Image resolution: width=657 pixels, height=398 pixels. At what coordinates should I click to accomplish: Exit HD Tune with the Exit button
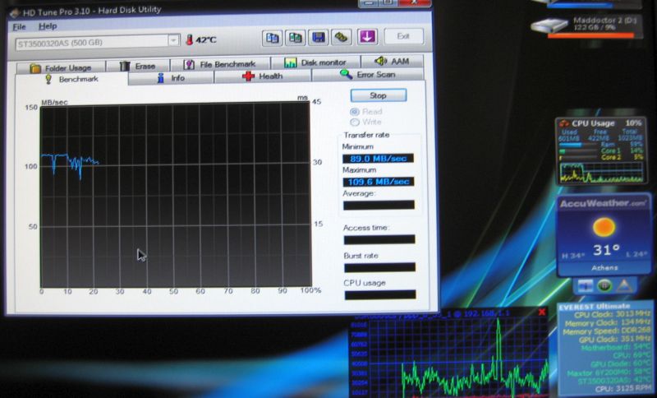tap(403, 36)
